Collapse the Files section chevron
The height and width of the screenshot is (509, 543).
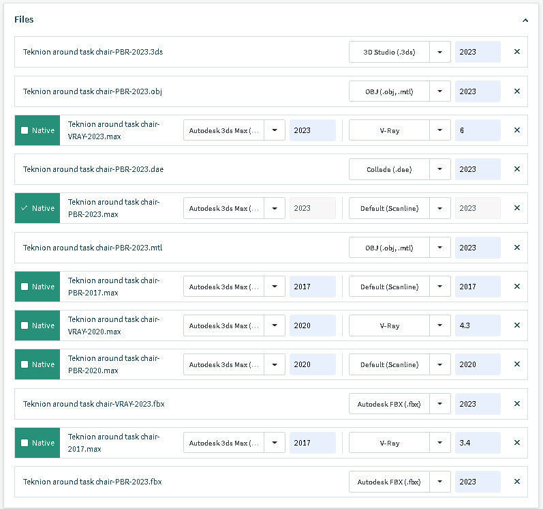pos(525,20)
